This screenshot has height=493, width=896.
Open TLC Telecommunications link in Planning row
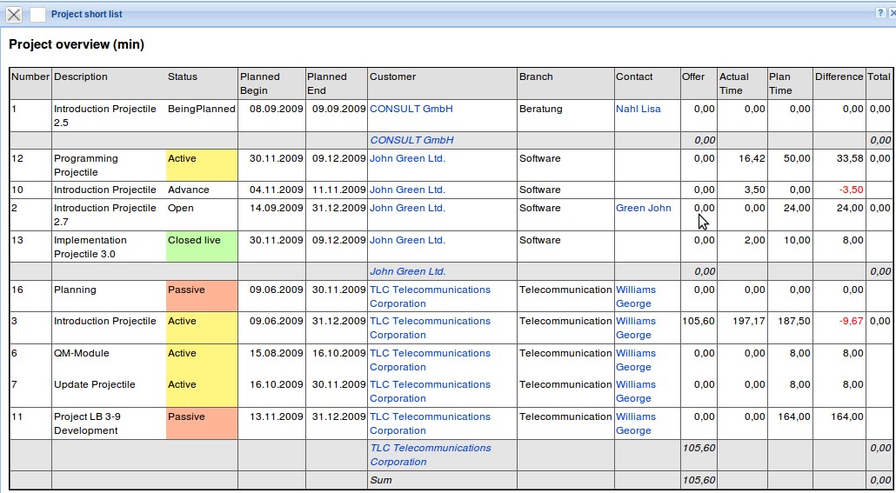pos(430,296)
